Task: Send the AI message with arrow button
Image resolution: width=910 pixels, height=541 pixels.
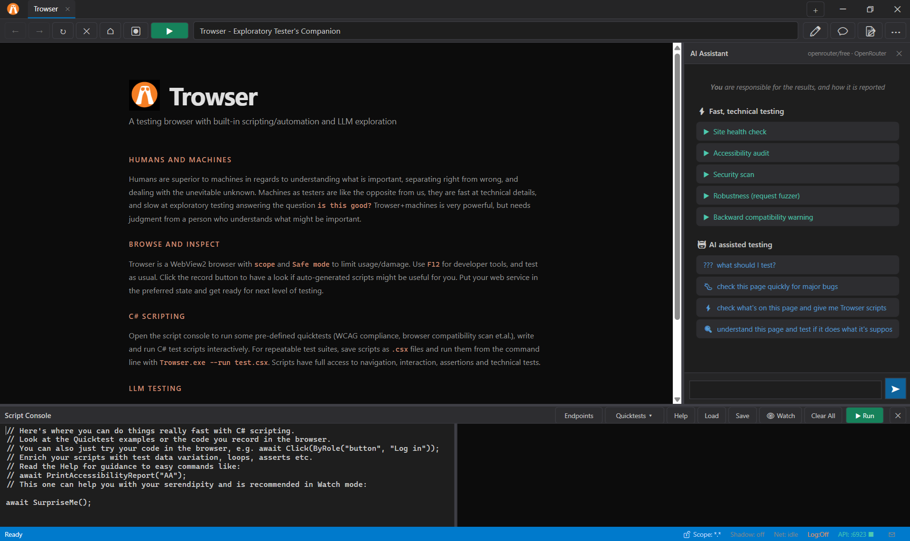Action: pos(895,389)
